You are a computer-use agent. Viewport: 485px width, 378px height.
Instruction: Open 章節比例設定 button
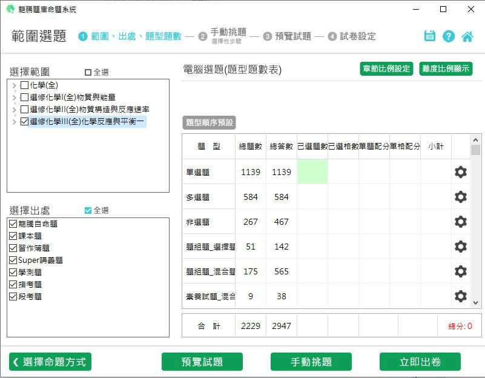tap(386, 68)
